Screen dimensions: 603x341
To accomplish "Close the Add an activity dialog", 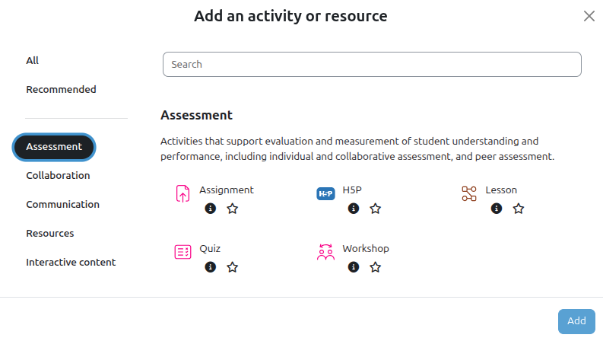I will point(589,16).
